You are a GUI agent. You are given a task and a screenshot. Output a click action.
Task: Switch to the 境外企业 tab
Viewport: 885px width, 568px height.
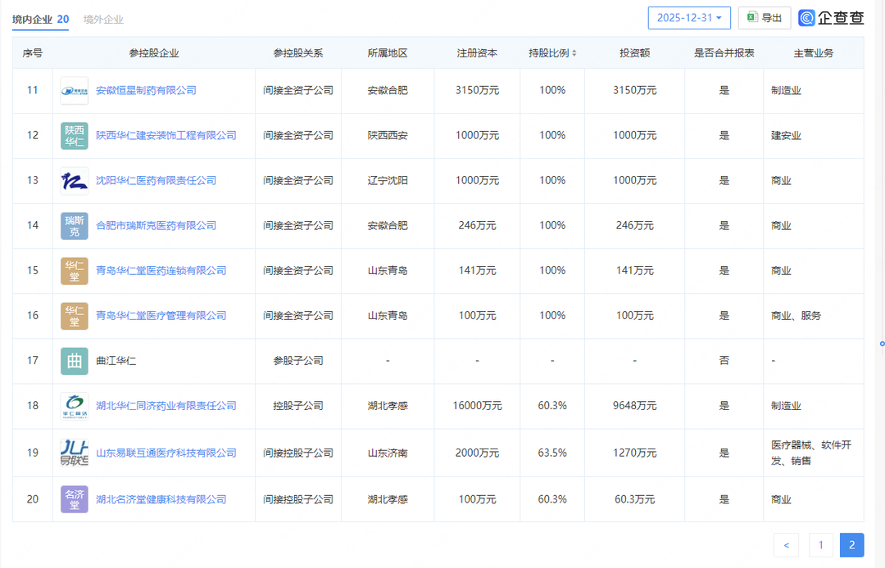[x=103, y=20]
